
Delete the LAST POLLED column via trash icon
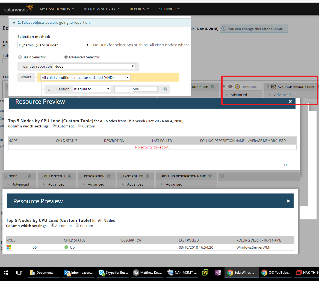(x=147, y=176)
